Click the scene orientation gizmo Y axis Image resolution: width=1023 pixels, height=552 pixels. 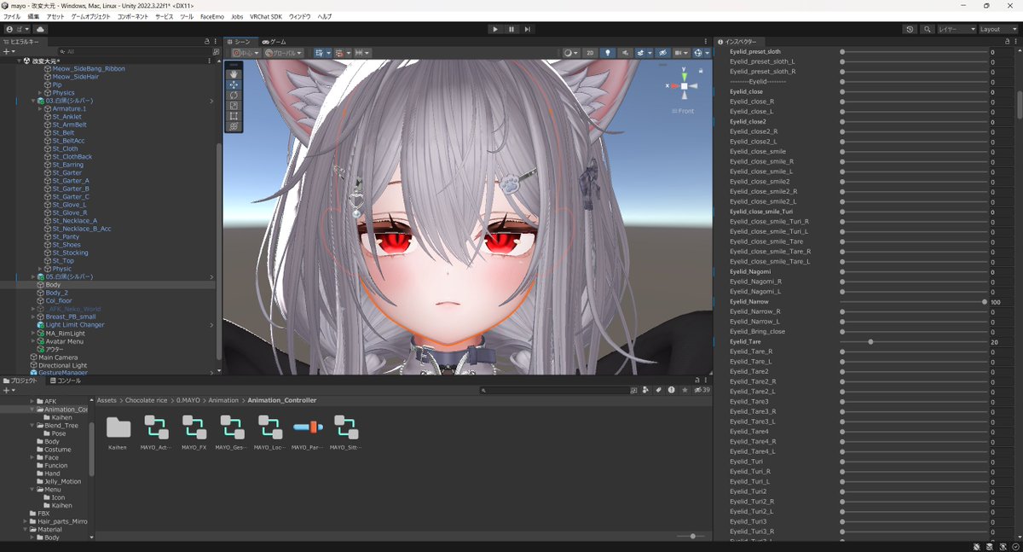pyautogui.click(x=684, y=75)
